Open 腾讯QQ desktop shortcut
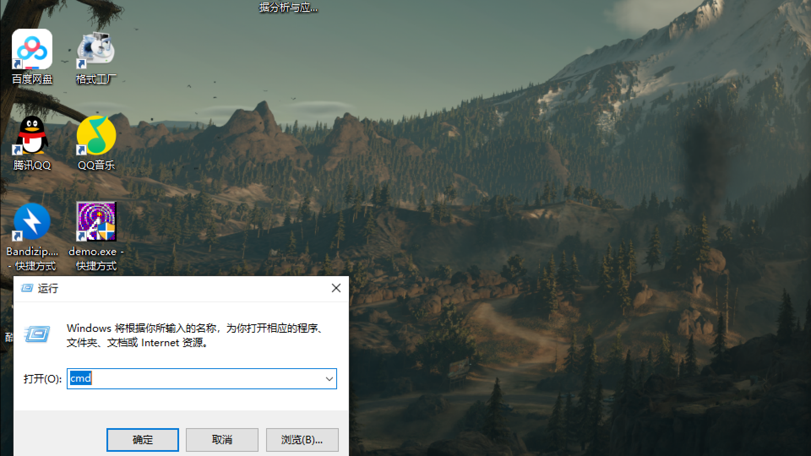This screenshot has height=456, width=811. (x=32, y=136)
